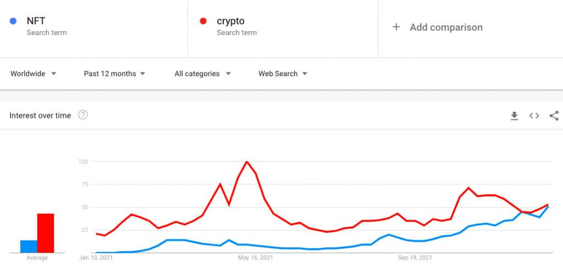The image size is (563, 268).
Task: Open the Web Search type dropdown
Action: (x=283, y=73)
